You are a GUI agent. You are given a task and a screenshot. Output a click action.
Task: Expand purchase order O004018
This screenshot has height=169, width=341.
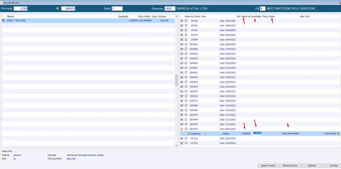(182, 54)
